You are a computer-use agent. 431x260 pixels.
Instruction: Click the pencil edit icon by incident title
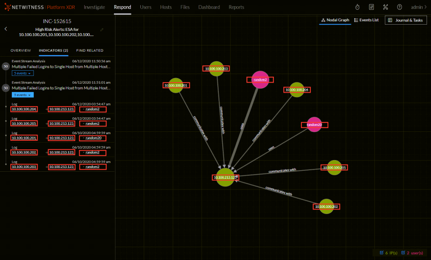click(x=102, y=29)
